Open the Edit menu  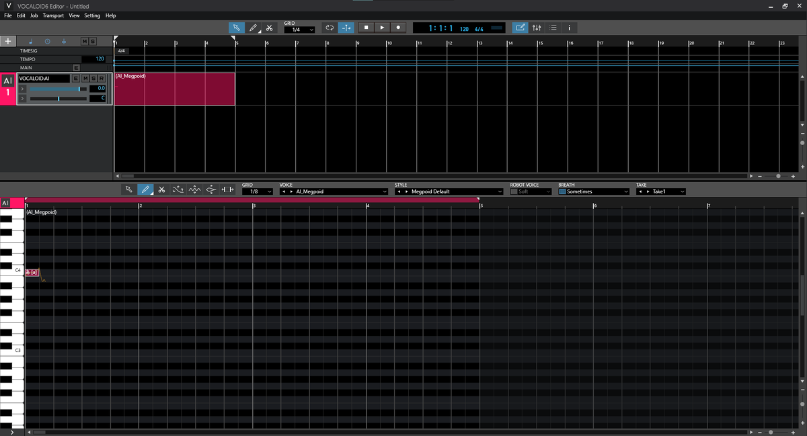pyautogui.click(x=22, y=15)
